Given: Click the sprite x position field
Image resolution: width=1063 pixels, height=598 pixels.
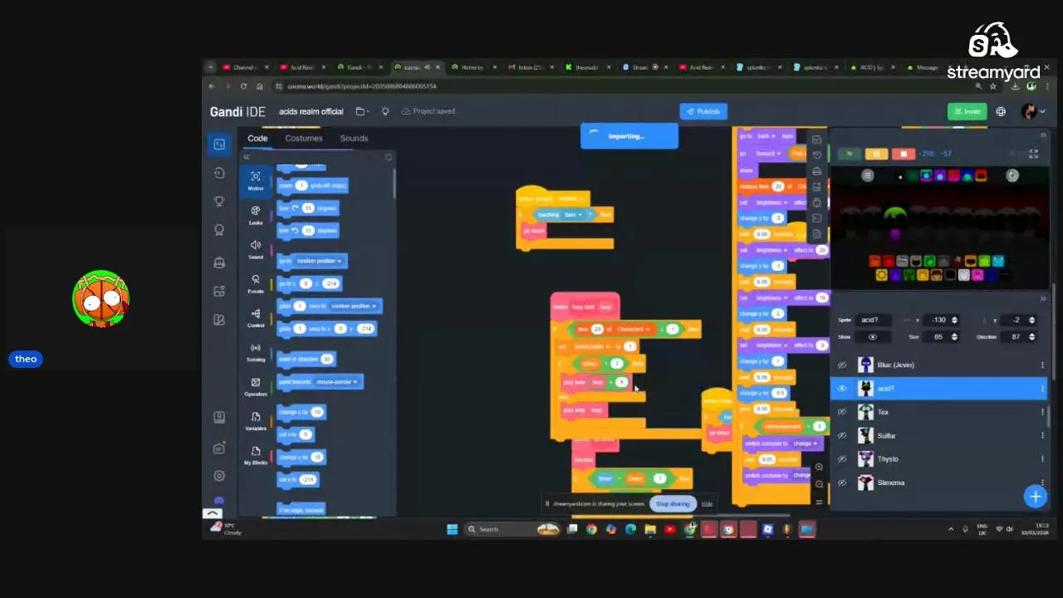Looking at the screenshot, I should (939, 320).
